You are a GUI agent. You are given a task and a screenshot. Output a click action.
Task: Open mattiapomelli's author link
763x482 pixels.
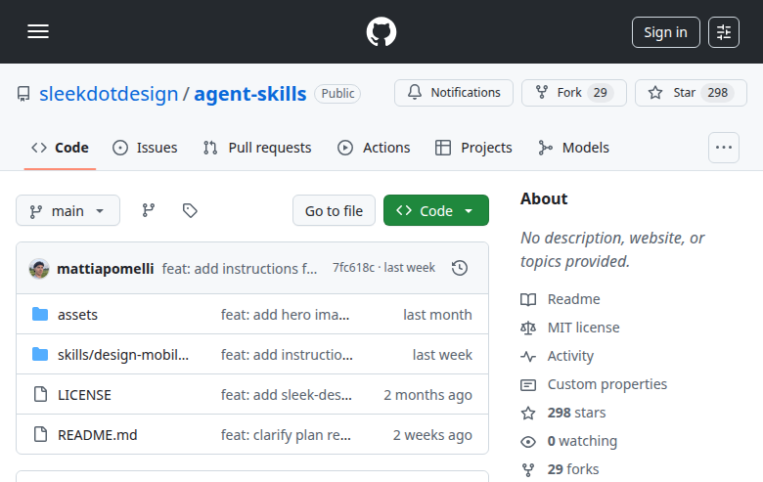pyautogui.click(x=105, y=269)
